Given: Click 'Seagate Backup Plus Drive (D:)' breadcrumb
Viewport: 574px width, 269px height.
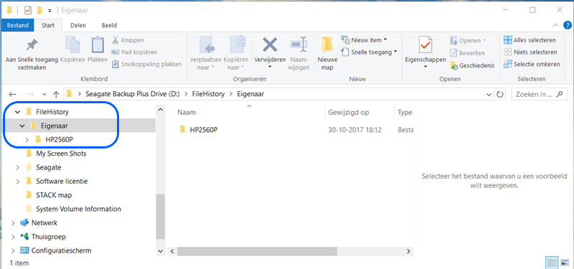Looking at the screenshot, I should point(133,94).
